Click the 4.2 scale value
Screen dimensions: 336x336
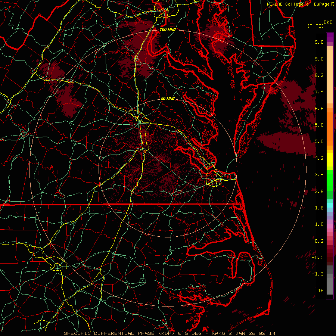(319, 158)
